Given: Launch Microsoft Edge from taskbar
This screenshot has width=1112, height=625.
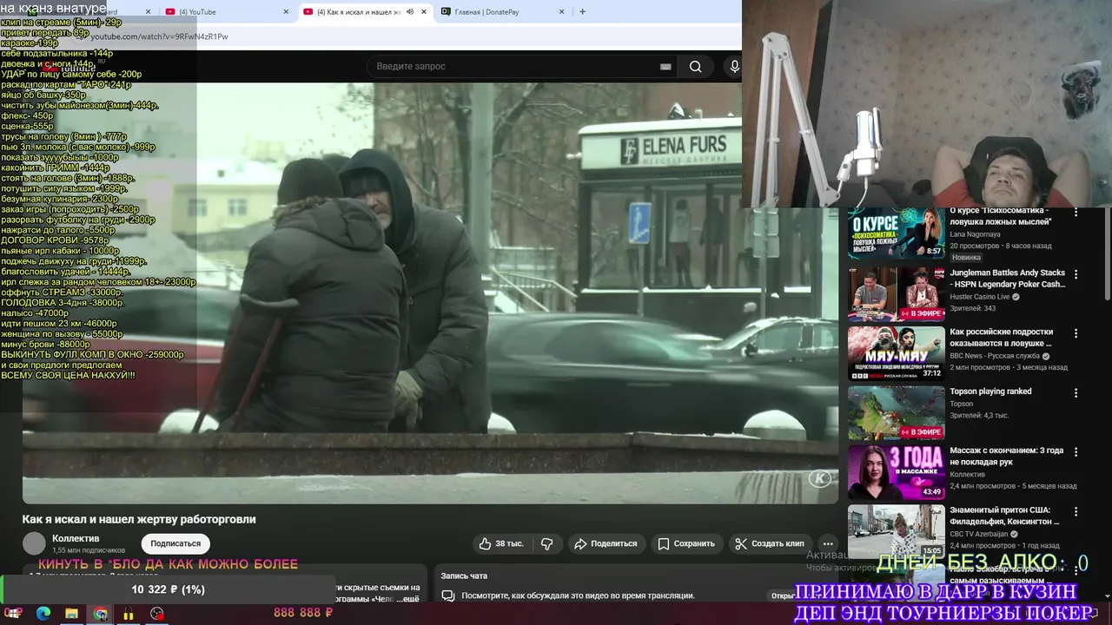Looking at the screenshot, I should click(43, 614).
